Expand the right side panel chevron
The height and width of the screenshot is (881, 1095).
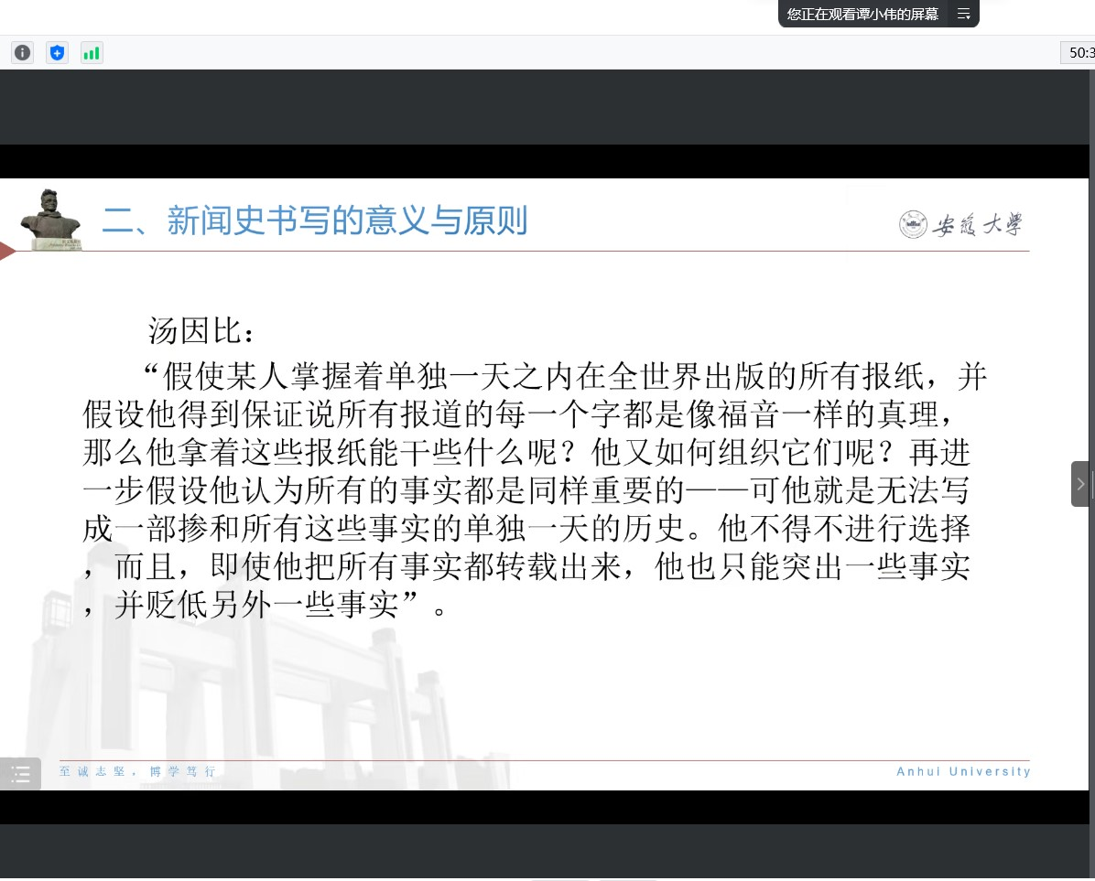coord(1081,484)
